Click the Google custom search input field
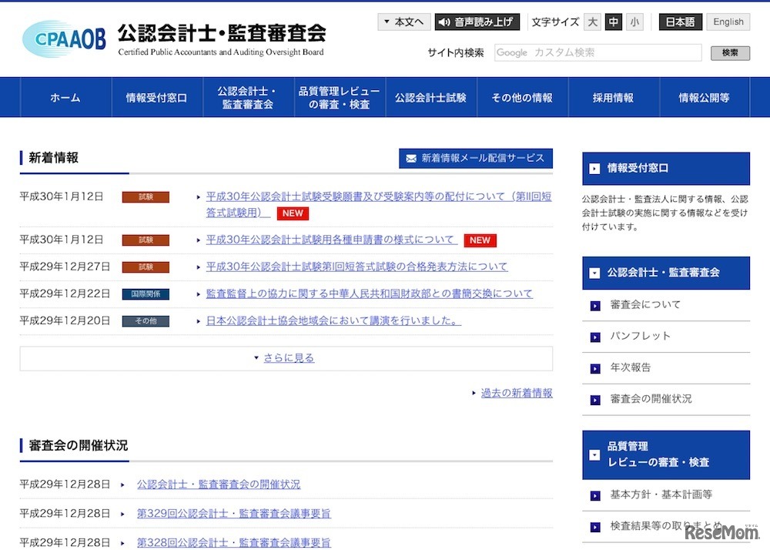Viewport: 770px width, 550px height. pos(597,52)
